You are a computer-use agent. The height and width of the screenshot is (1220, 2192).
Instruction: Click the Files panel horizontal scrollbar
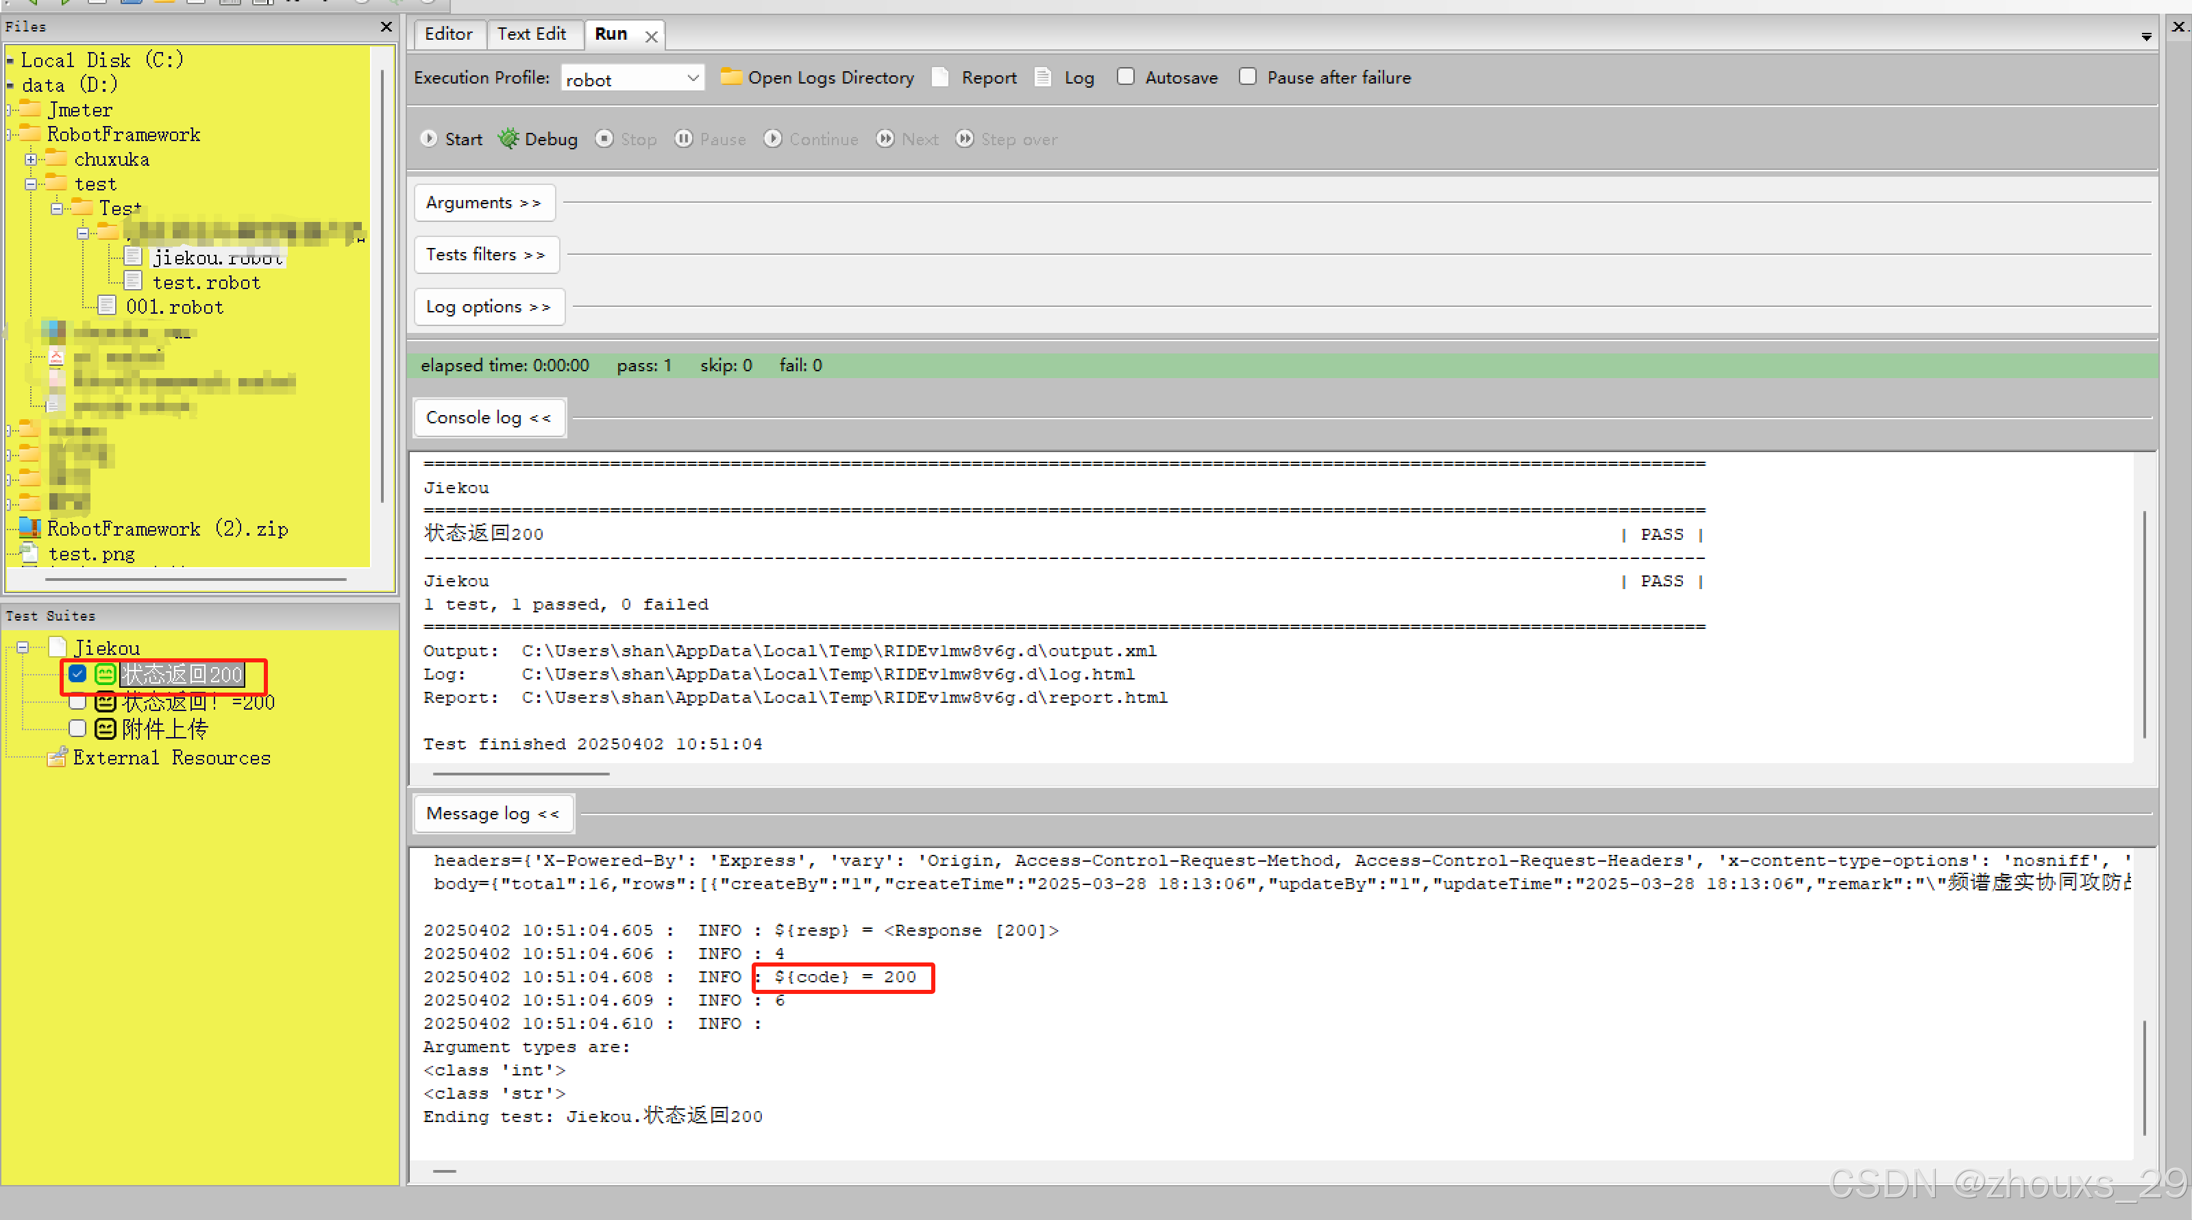pos(196,580)
